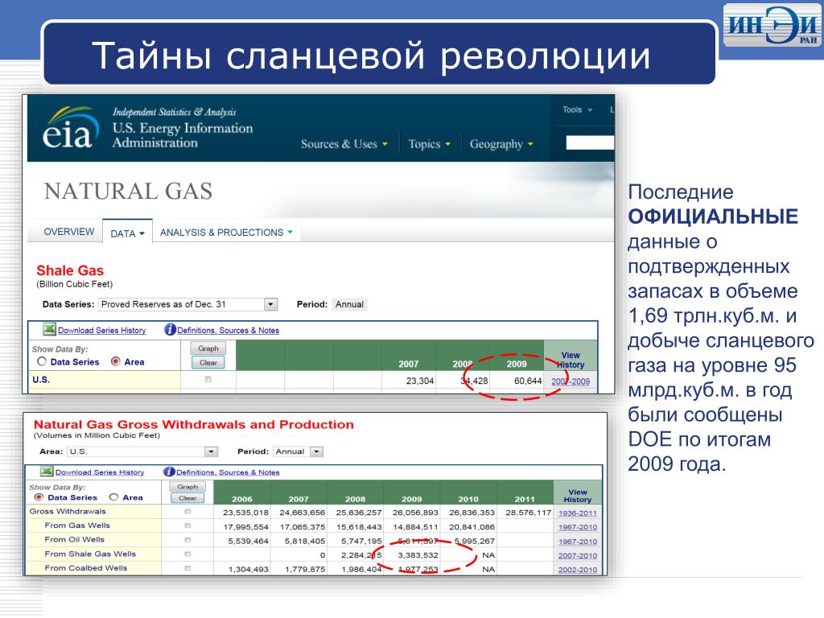Open From Gas Wells history link 1967-2010

pyautogui.click(x=578, y=527)
